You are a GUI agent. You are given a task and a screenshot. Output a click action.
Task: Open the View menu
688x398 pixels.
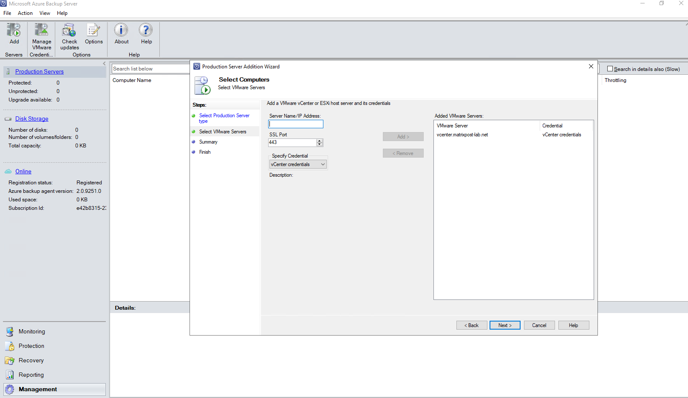point(45,13)
